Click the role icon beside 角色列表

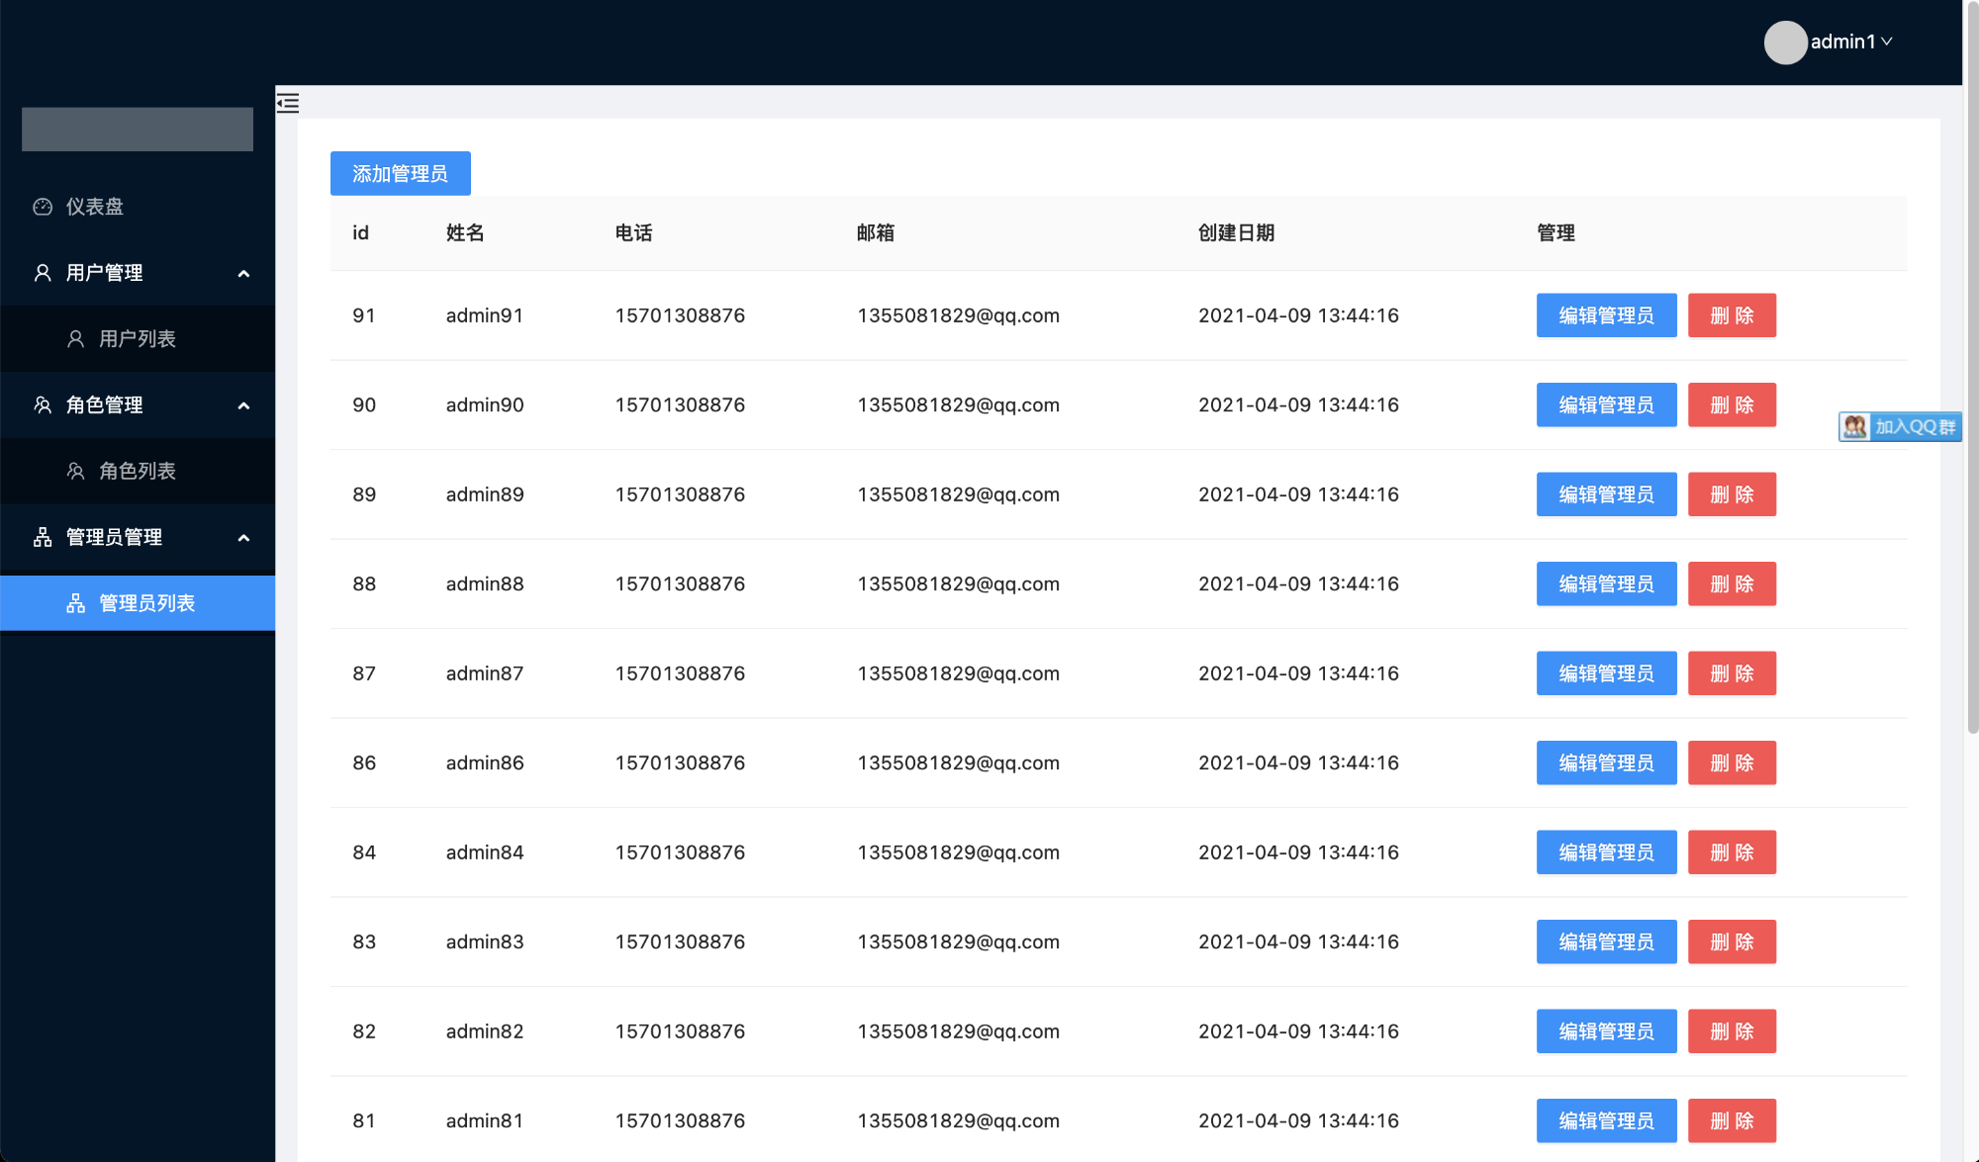coord(75,472)
